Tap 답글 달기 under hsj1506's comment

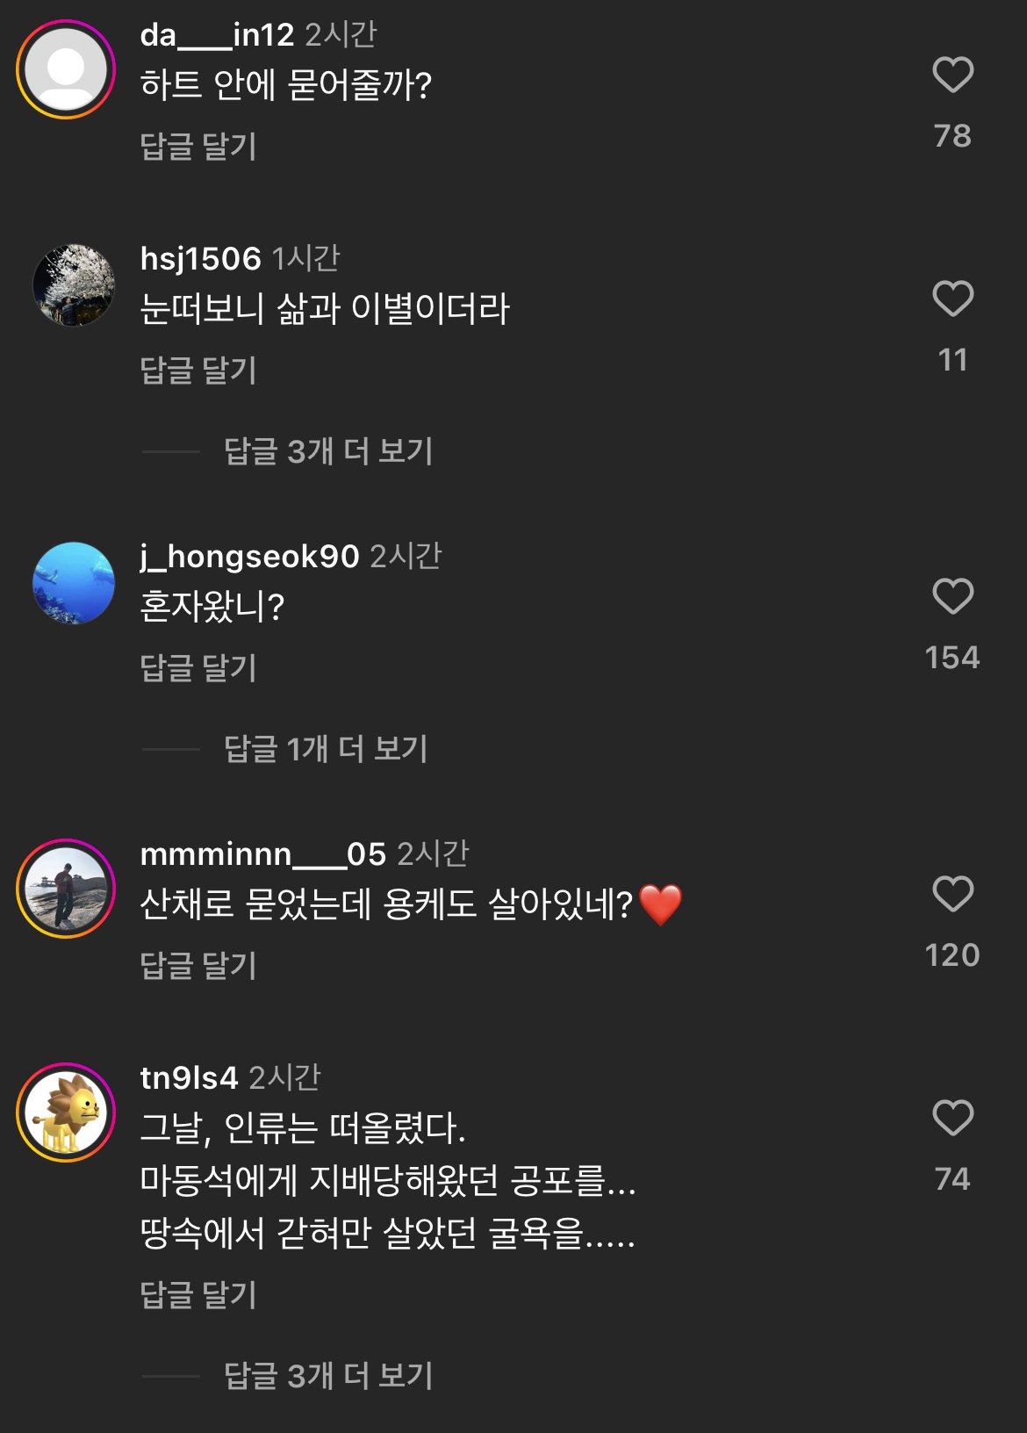click(x=198, y=371)
